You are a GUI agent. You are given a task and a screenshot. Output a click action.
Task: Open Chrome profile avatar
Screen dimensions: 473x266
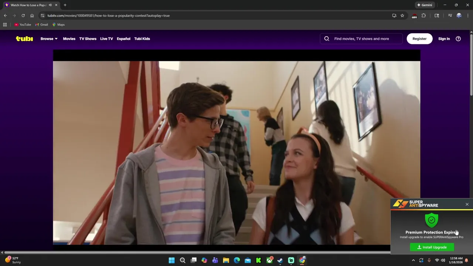point(459,16)
